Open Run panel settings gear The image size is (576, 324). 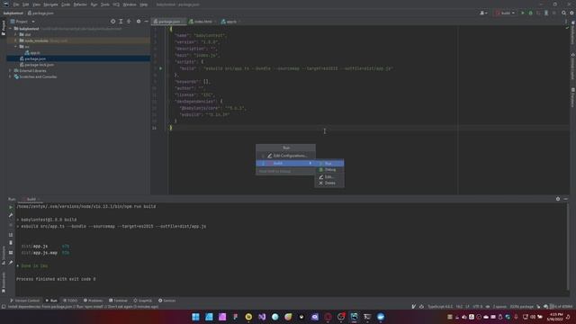[558, 199]
